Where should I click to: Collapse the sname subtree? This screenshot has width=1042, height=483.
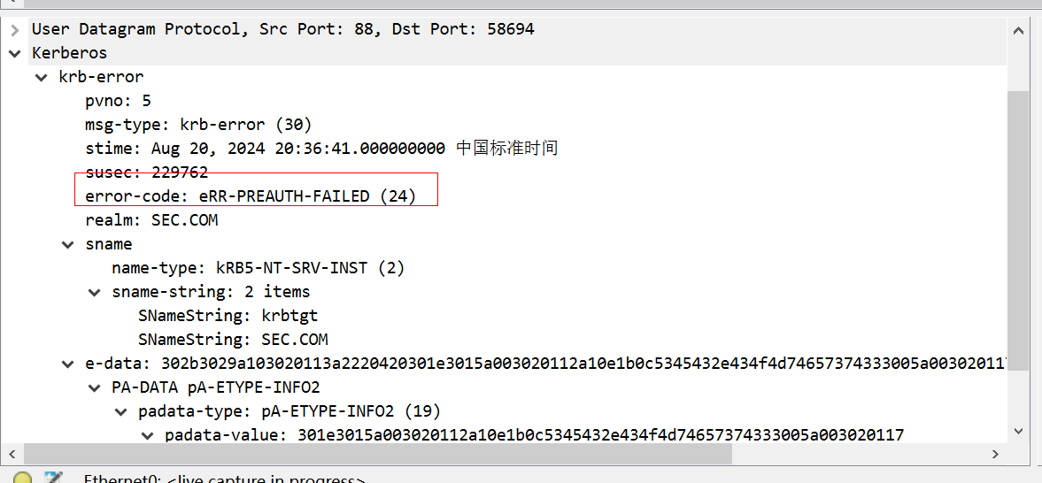[67, 244]
